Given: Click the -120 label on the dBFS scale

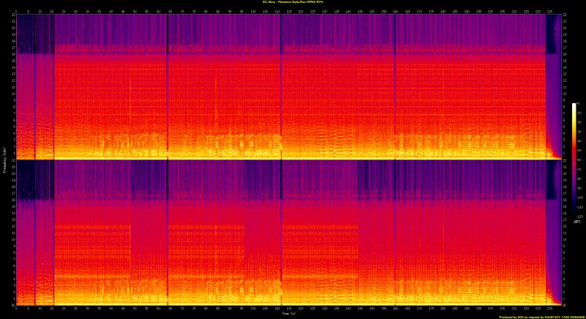Looking at the screenshot, I should (x=579, y=217).
